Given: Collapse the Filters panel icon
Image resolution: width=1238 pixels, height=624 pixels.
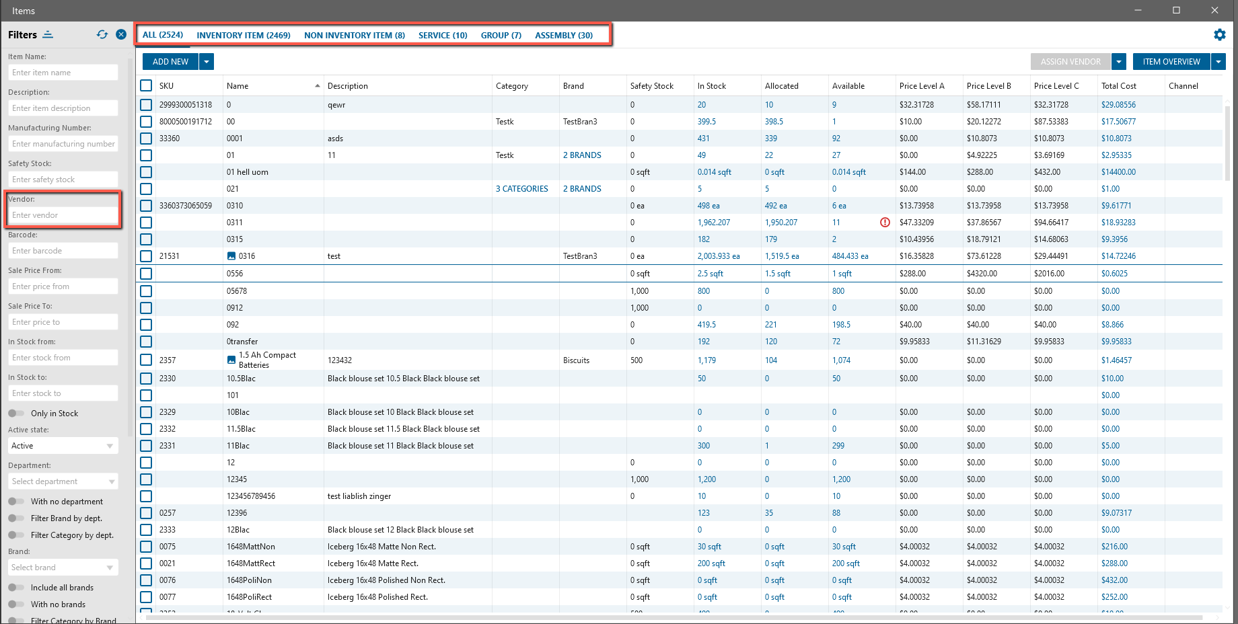Looking at the screenshot, I should tap(48, 34).
